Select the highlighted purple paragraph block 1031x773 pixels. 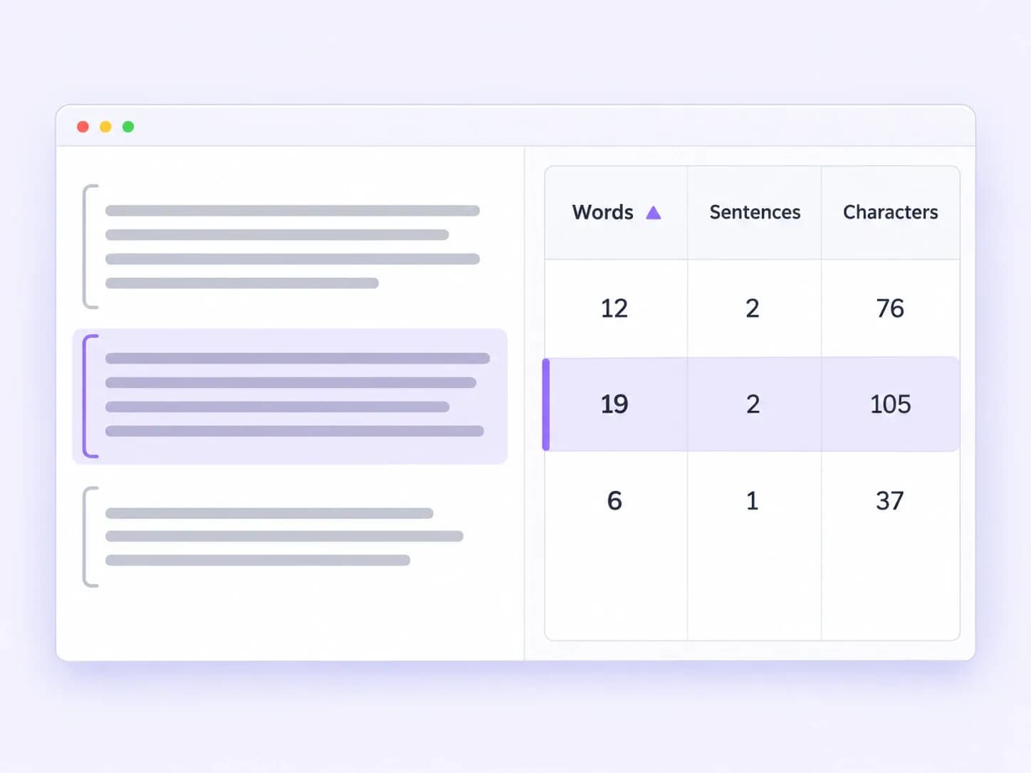(x=290, y=396)
